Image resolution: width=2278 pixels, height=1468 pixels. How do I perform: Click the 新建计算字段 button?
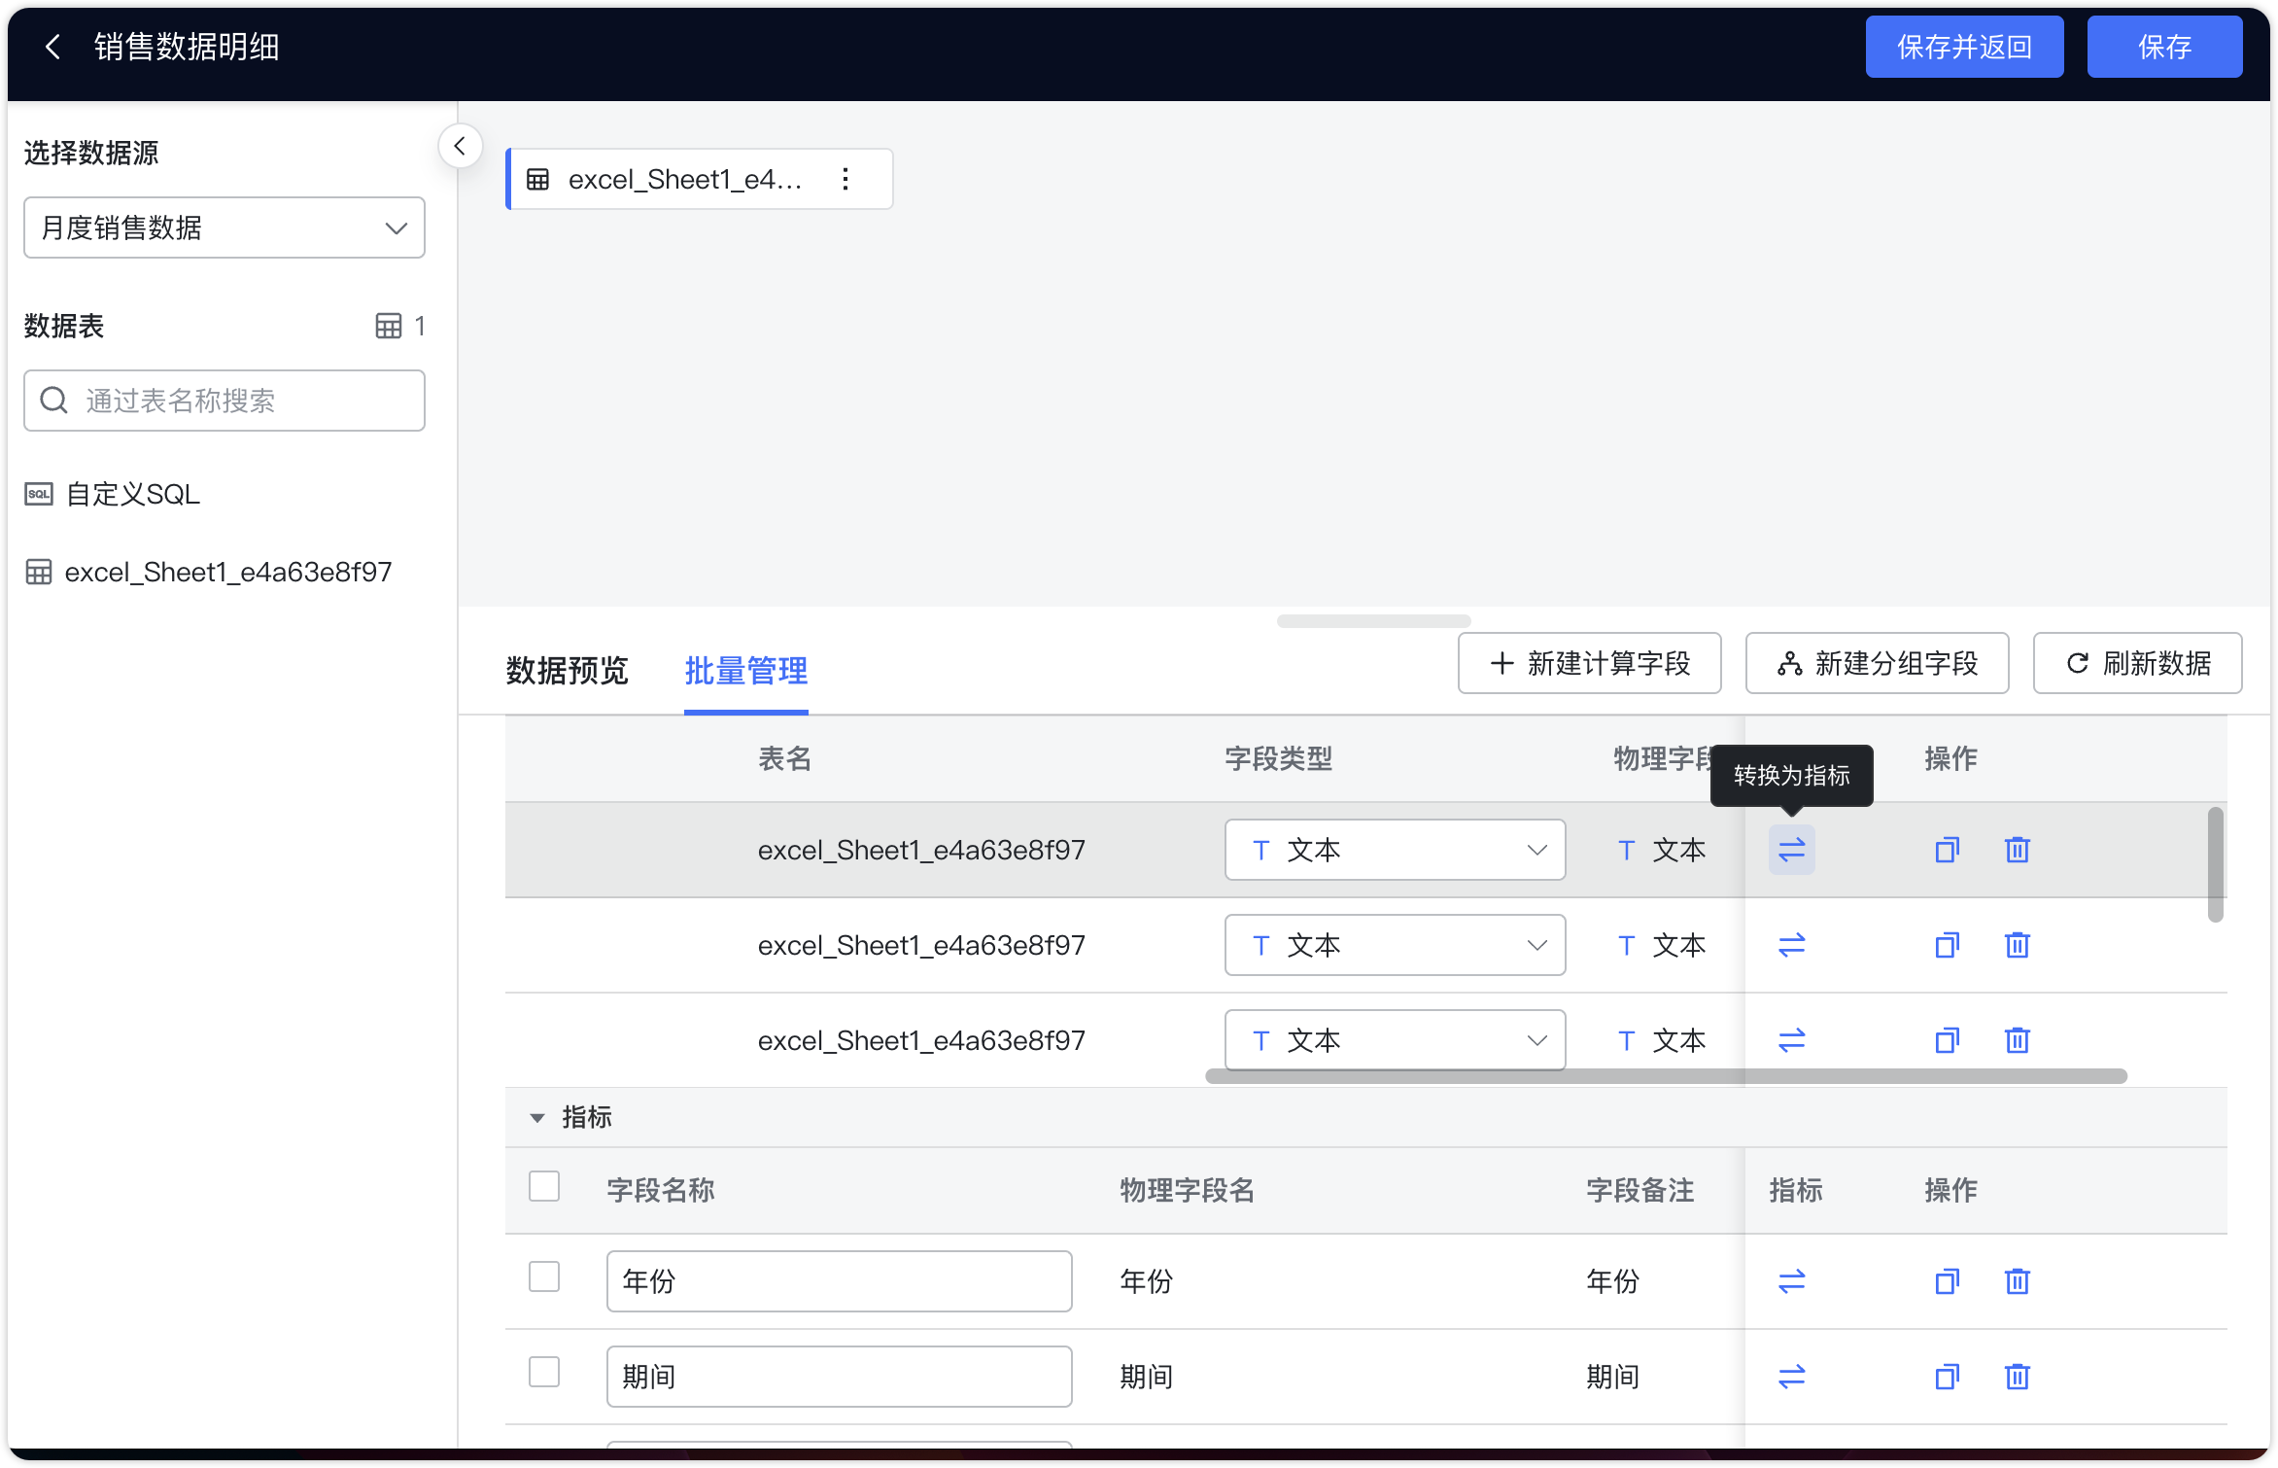tap(1589, 663)
